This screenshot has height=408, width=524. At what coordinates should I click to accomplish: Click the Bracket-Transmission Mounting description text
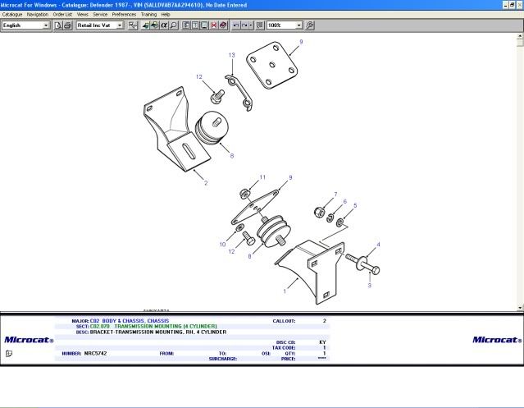pos(158,332)
